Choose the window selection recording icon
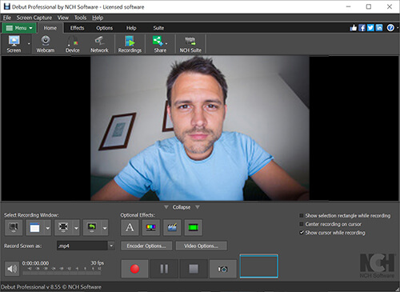Viewport: 400px width, 292px height. tap(35, 227)
